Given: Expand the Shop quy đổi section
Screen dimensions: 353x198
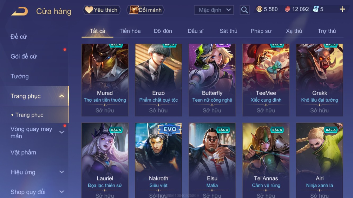Looking at the screenshot, I should pyautogui.click(x=62, y=192).
